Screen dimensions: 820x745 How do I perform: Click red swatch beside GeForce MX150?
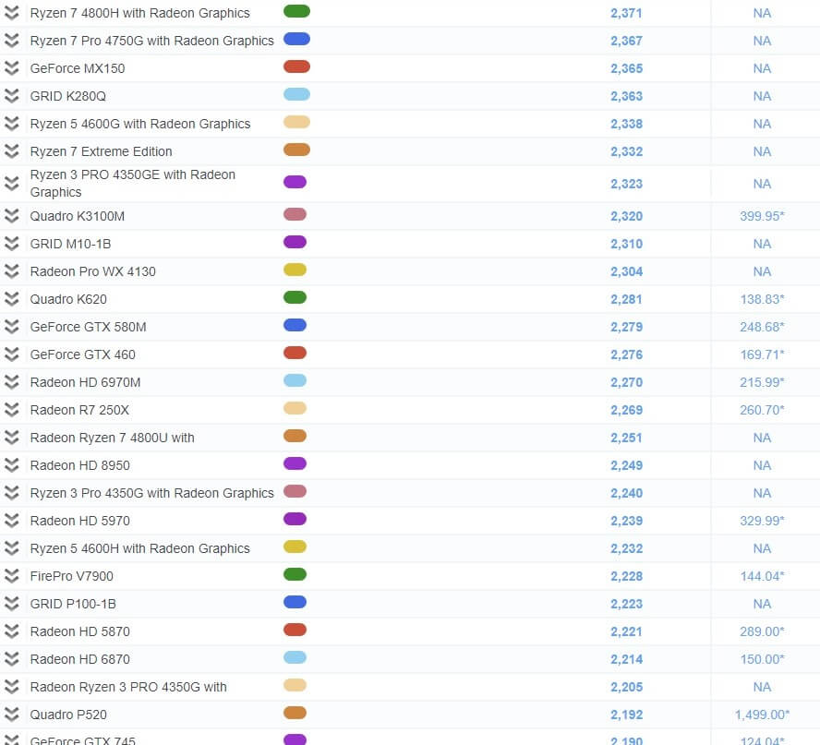point(296,66)
